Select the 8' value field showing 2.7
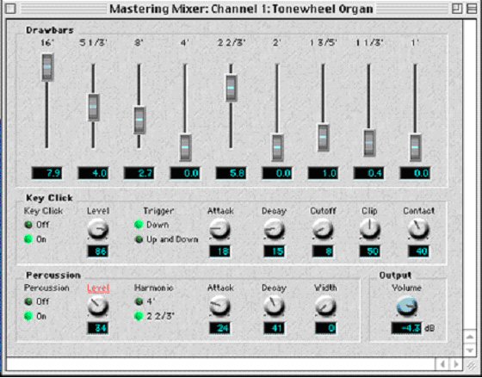The width and height of the screenshot is (482, 378). click(x=139, y=173)
